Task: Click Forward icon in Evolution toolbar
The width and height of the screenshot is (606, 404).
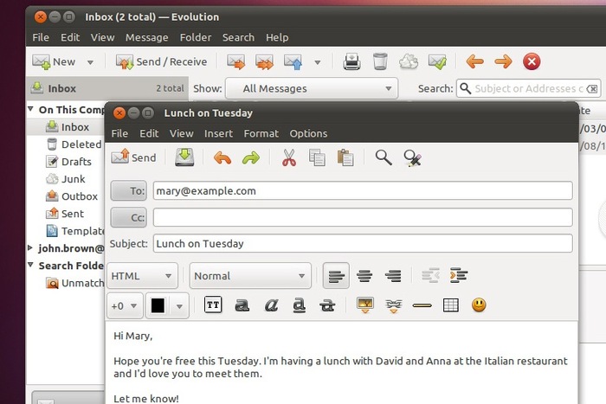Action: [293, 61]
